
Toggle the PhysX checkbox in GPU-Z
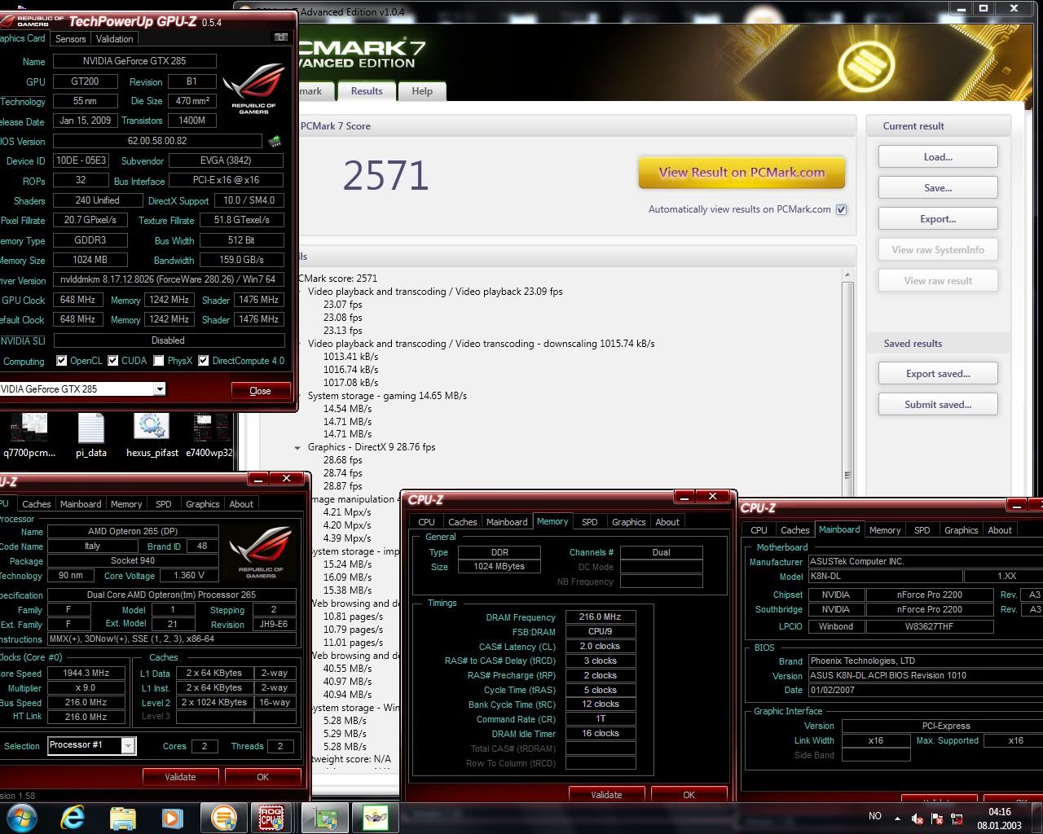click(x=159, y=360)
